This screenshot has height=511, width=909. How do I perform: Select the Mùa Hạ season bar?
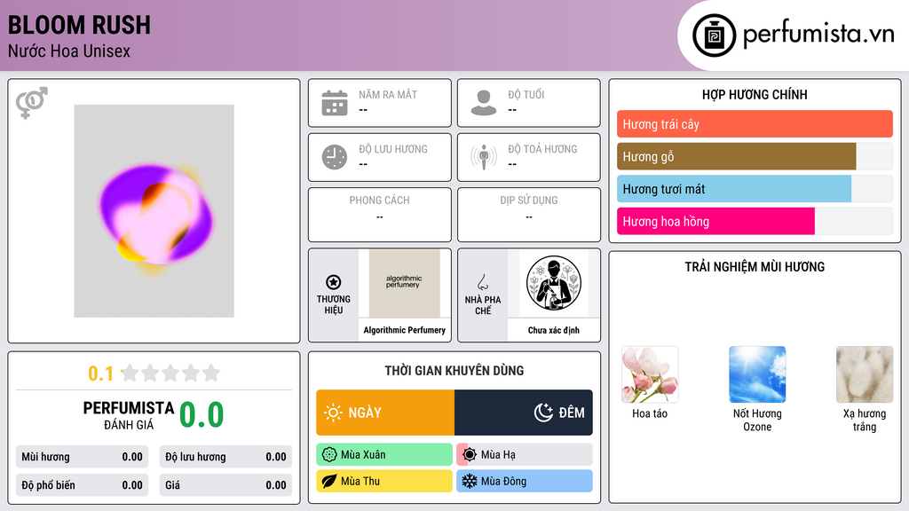[x=525, y=455]
